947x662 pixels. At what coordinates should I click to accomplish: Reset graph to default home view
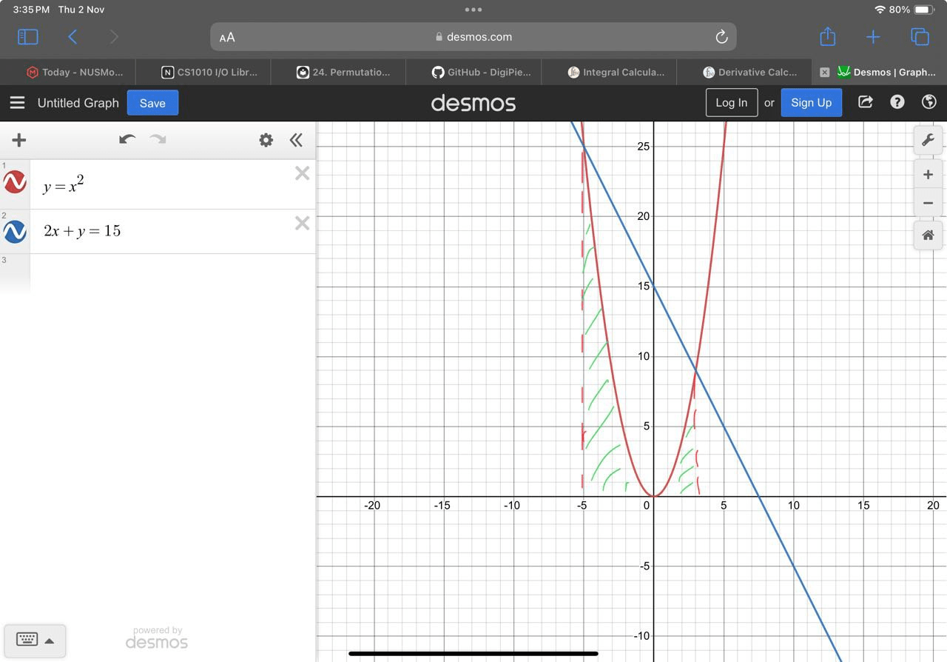[x=928, y=235]
